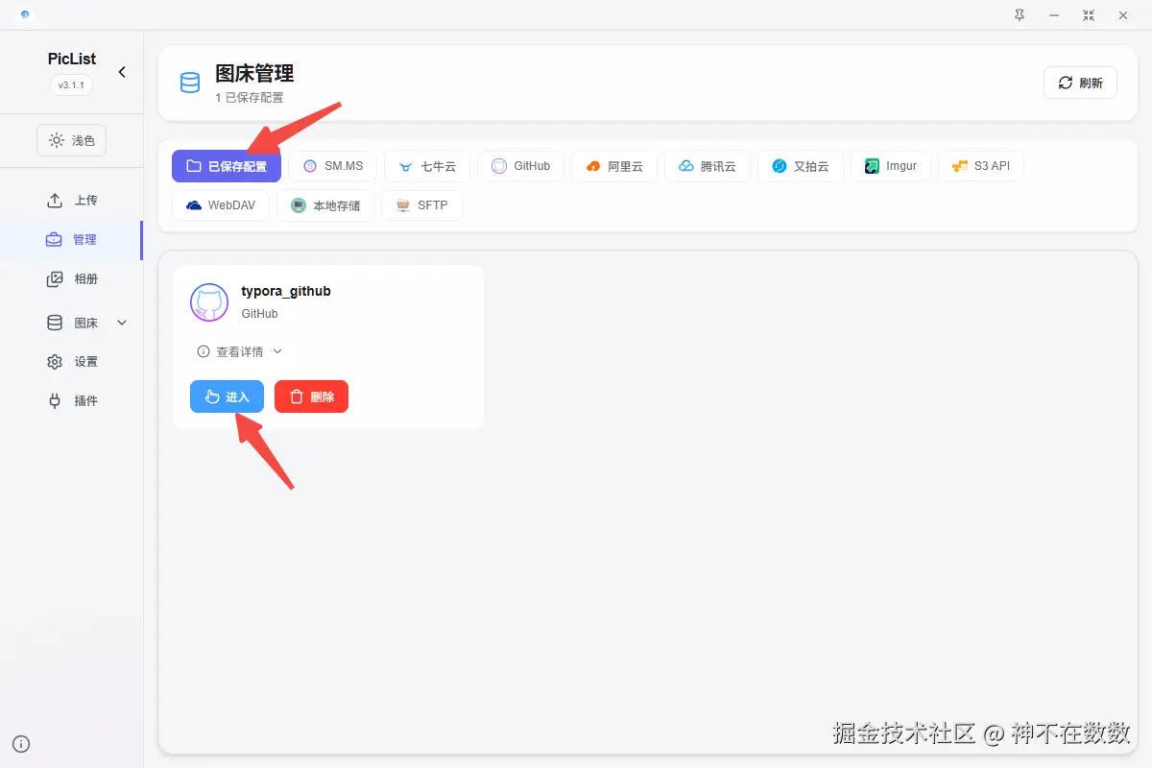Click 进入 to enter typora_github
Screen dimensions: 1152x768
tap(227, 396)
